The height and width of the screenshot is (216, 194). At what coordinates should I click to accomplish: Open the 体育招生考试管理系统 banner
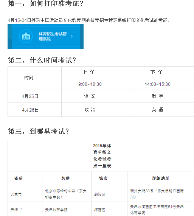(x=45, y=37)
